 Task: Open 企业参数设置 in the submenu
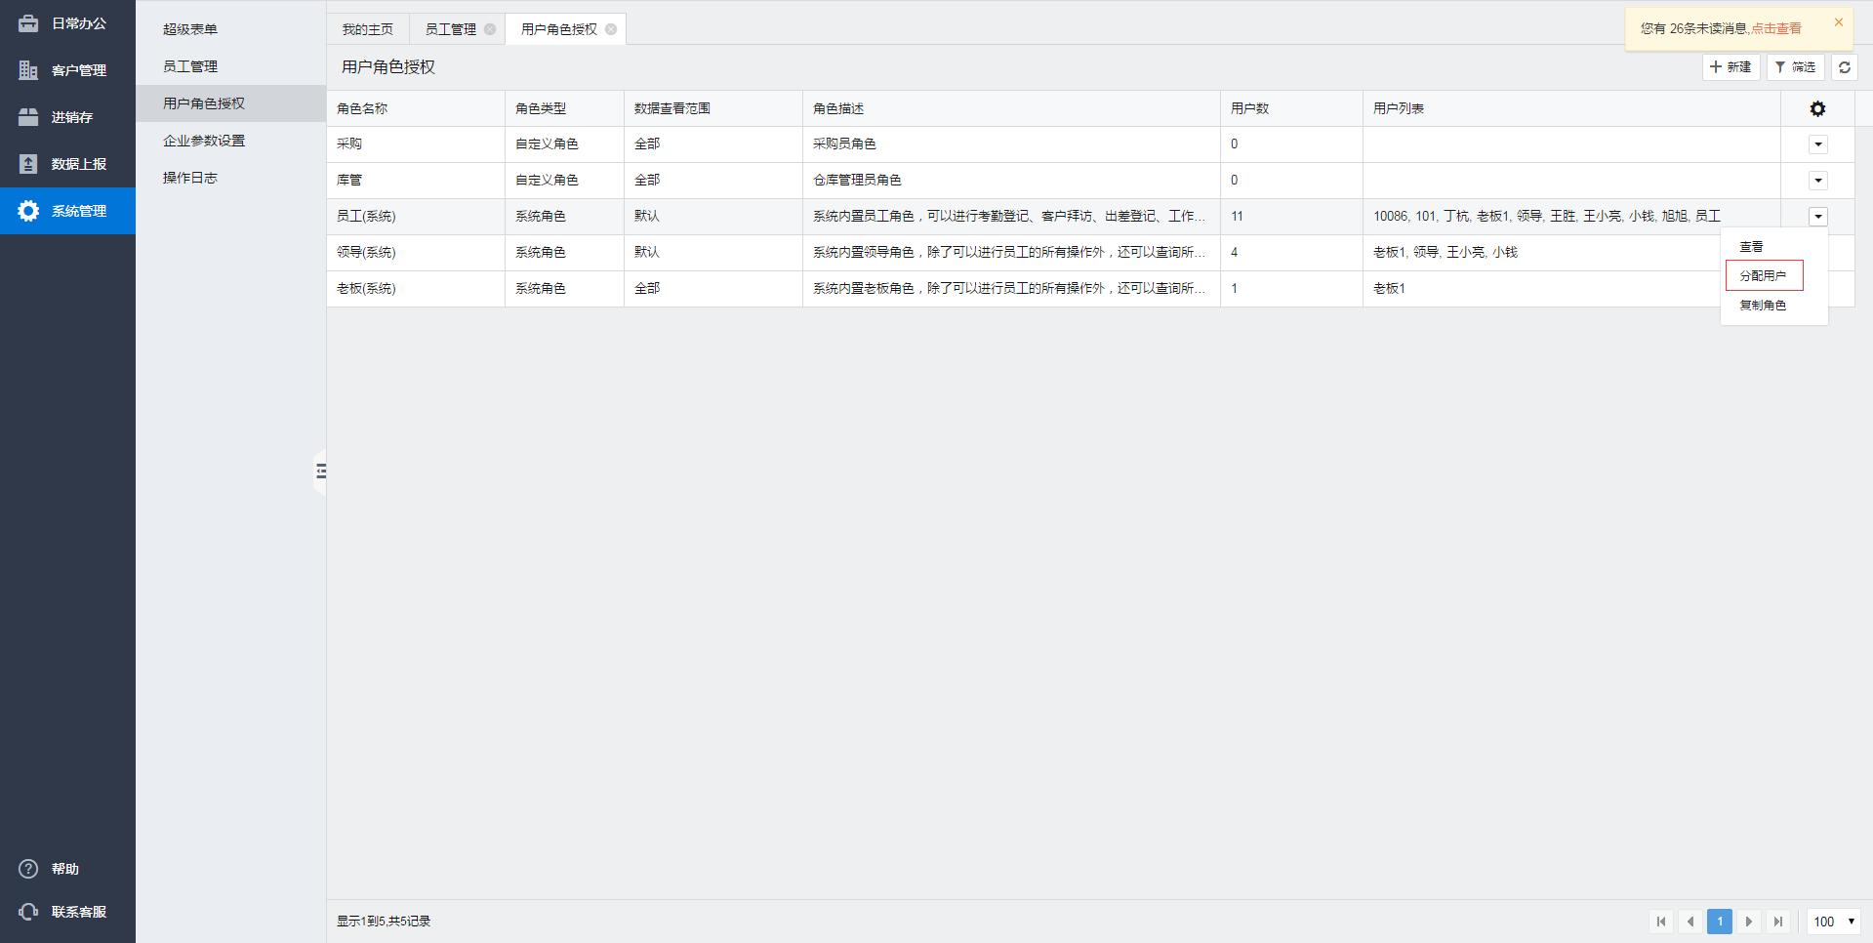click(x=204, y=141)
